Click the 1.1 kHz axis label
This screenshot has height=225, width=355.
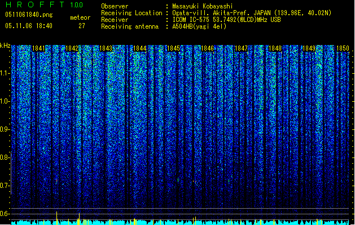click(5, 73)
